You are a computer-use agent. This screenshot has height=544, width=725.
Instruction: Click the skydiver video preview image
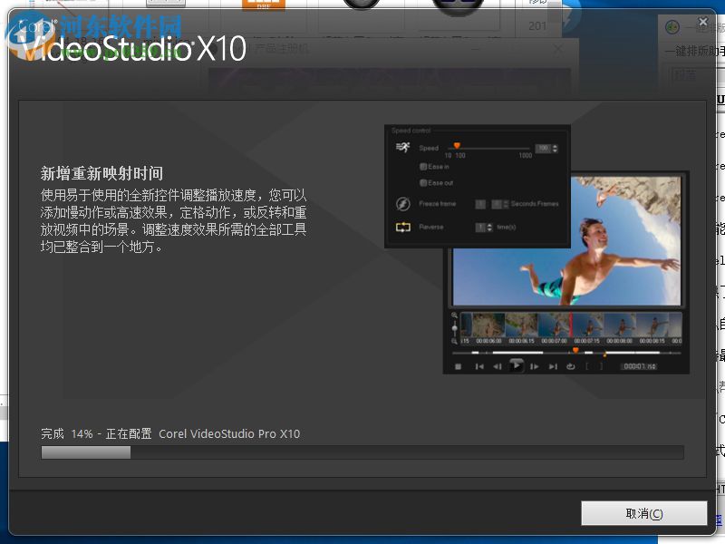[567, 240]
